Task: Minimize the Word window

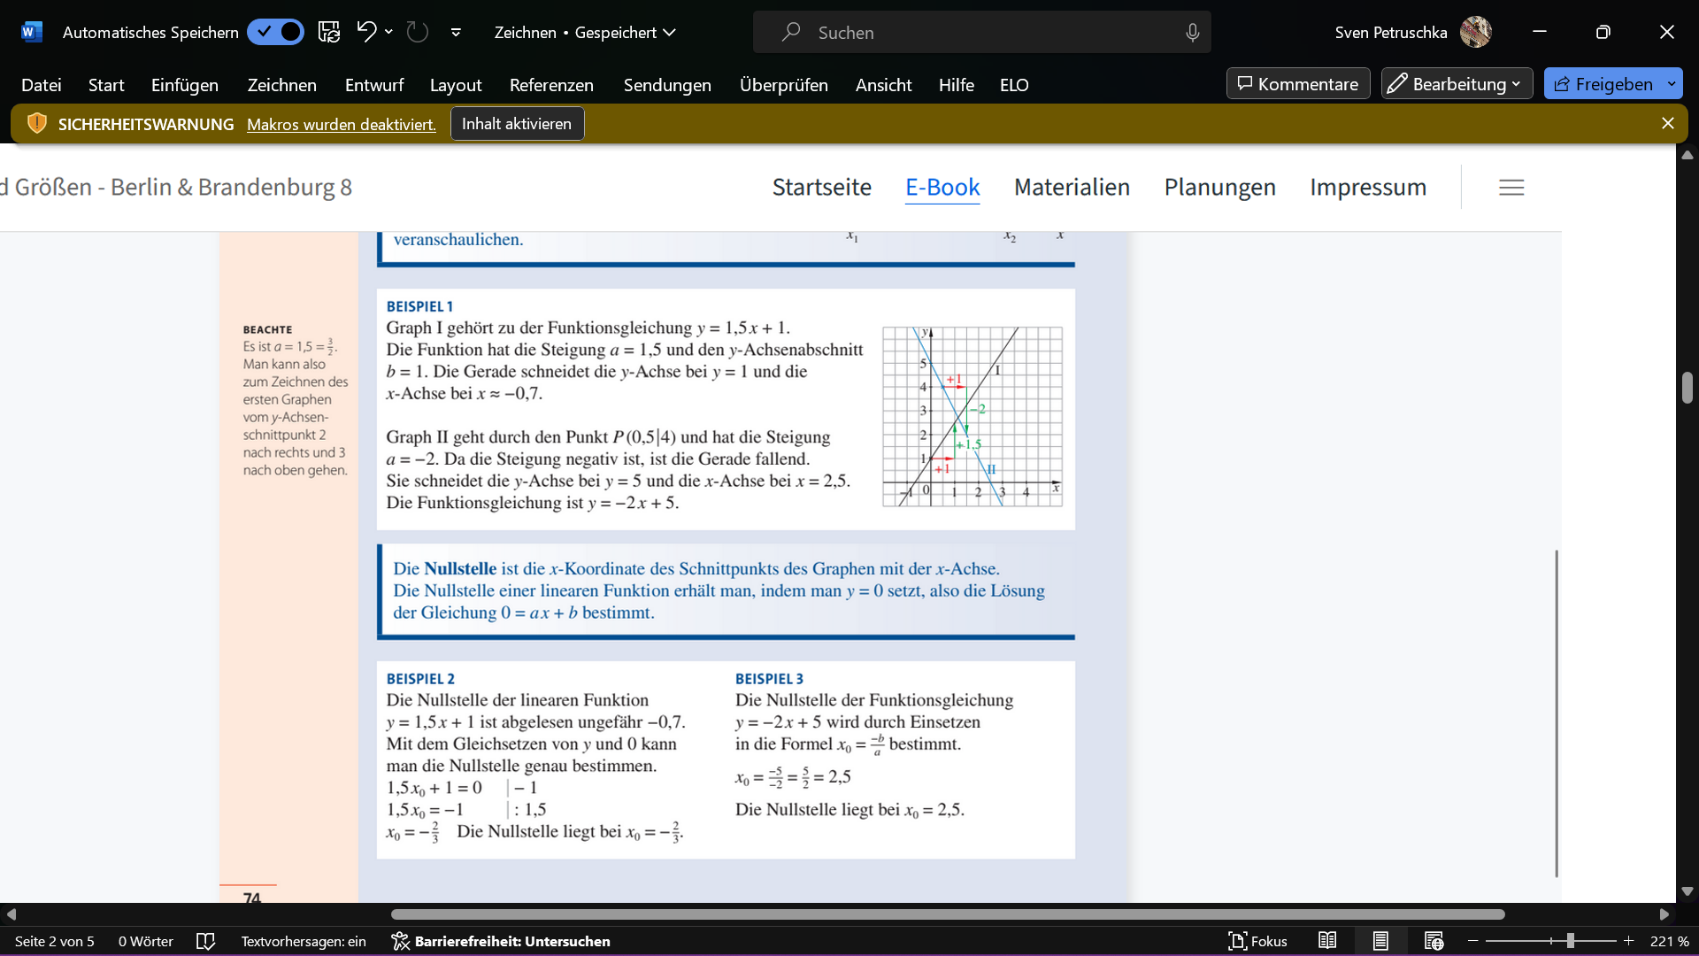Action: pyautogui.click(x=1540, y=32)
